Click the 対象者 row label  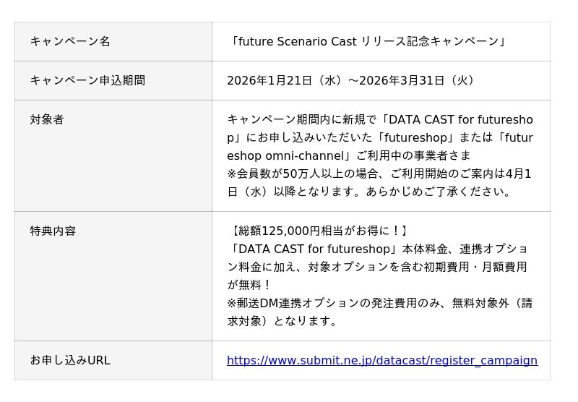click(x=47, y=119)
